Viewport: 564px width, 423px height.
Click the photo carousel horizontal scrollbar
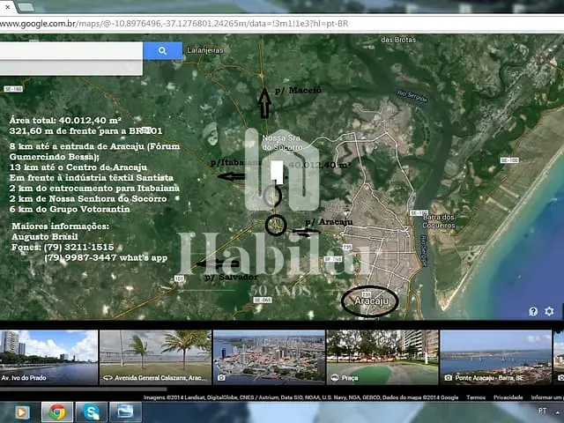coord(84,389)
